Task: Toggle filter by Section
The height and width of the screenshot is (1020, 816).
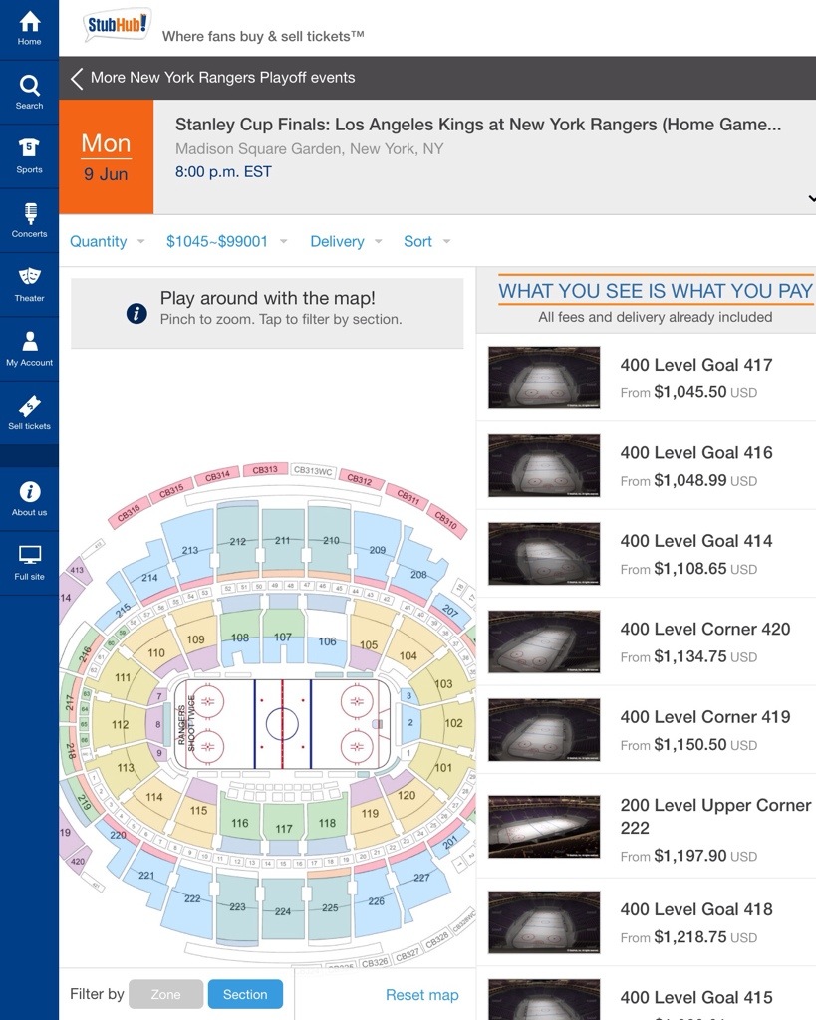Action: tap(245, 994)
